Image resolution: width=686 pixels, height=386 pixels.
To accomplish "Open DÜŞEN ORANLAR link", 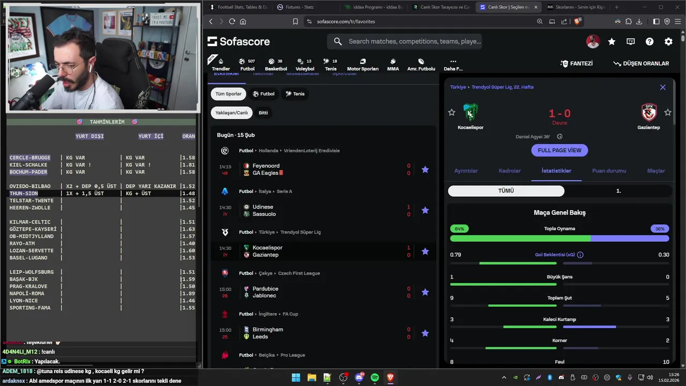I will pos(641,63).
